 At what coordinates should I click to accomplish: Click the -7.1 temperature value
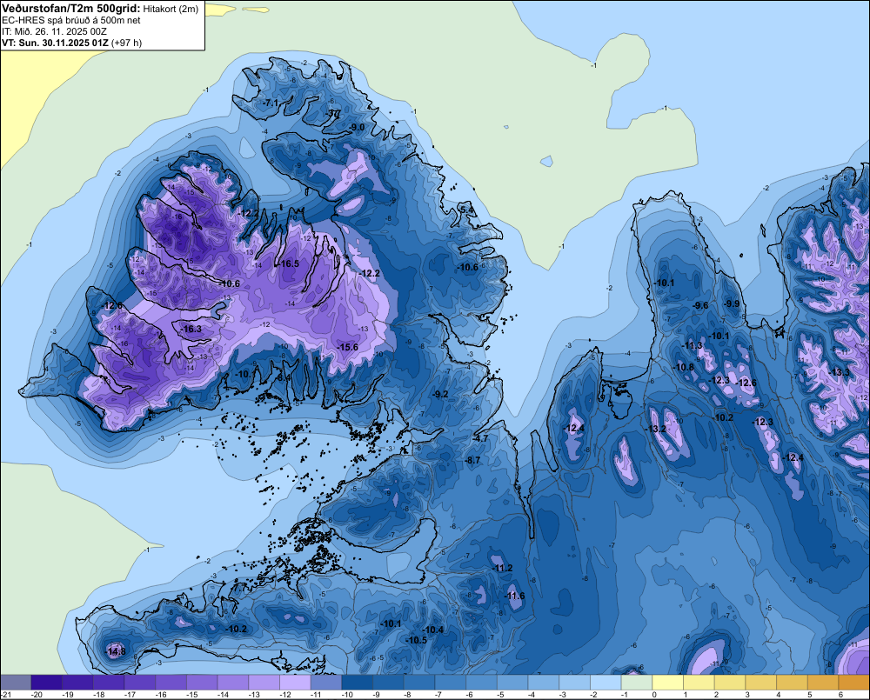pyautogui.click(x=271, y=103)
